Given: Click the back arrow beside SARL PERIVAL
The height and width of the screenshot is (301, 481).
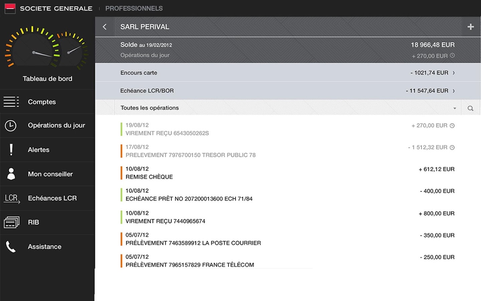Looking at the screenshot, I should (105, 27).
